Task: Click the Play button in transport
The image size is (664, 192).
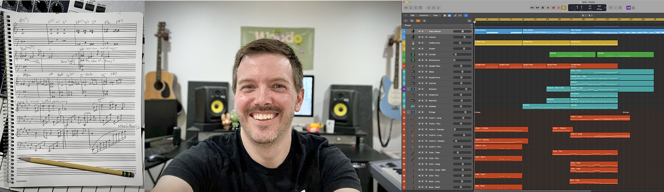Action: click(548, 8)
